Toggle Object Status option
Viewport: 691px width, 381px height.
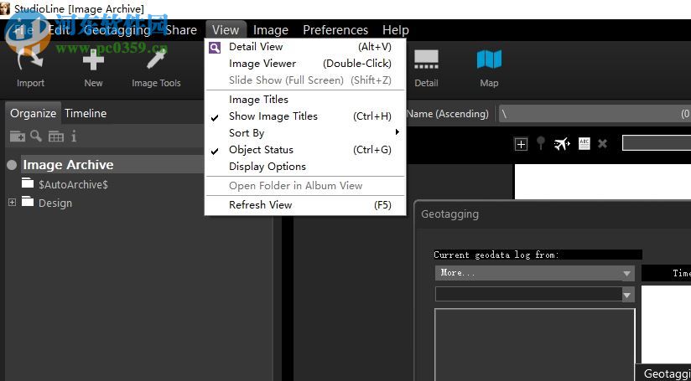[x=305, y=150]
